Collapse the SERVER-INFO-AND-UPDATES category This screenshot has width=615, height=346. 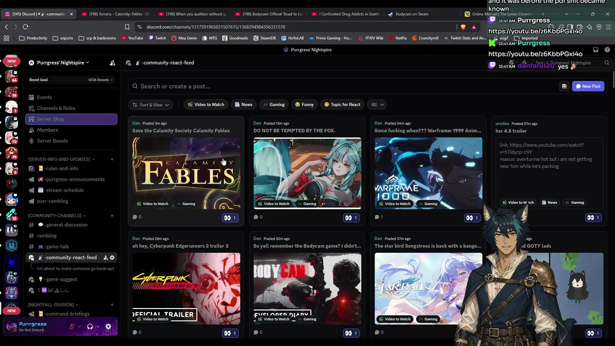coord(62,159)
